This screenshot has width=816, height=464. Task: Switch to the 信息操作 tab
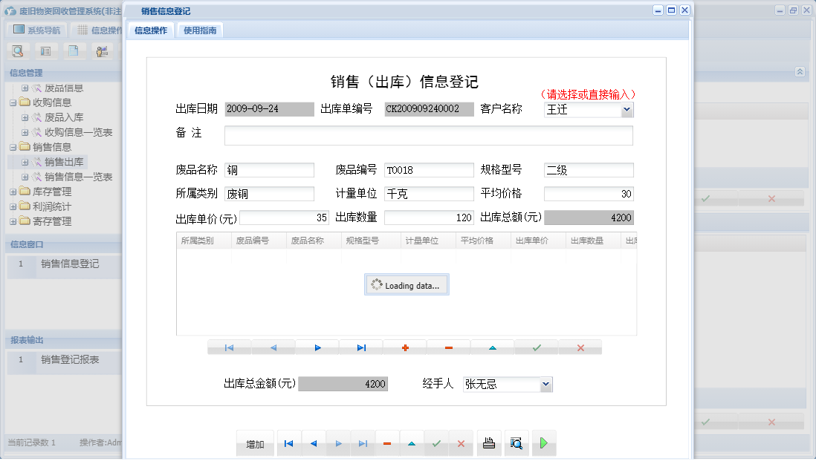tap(151, 30)
